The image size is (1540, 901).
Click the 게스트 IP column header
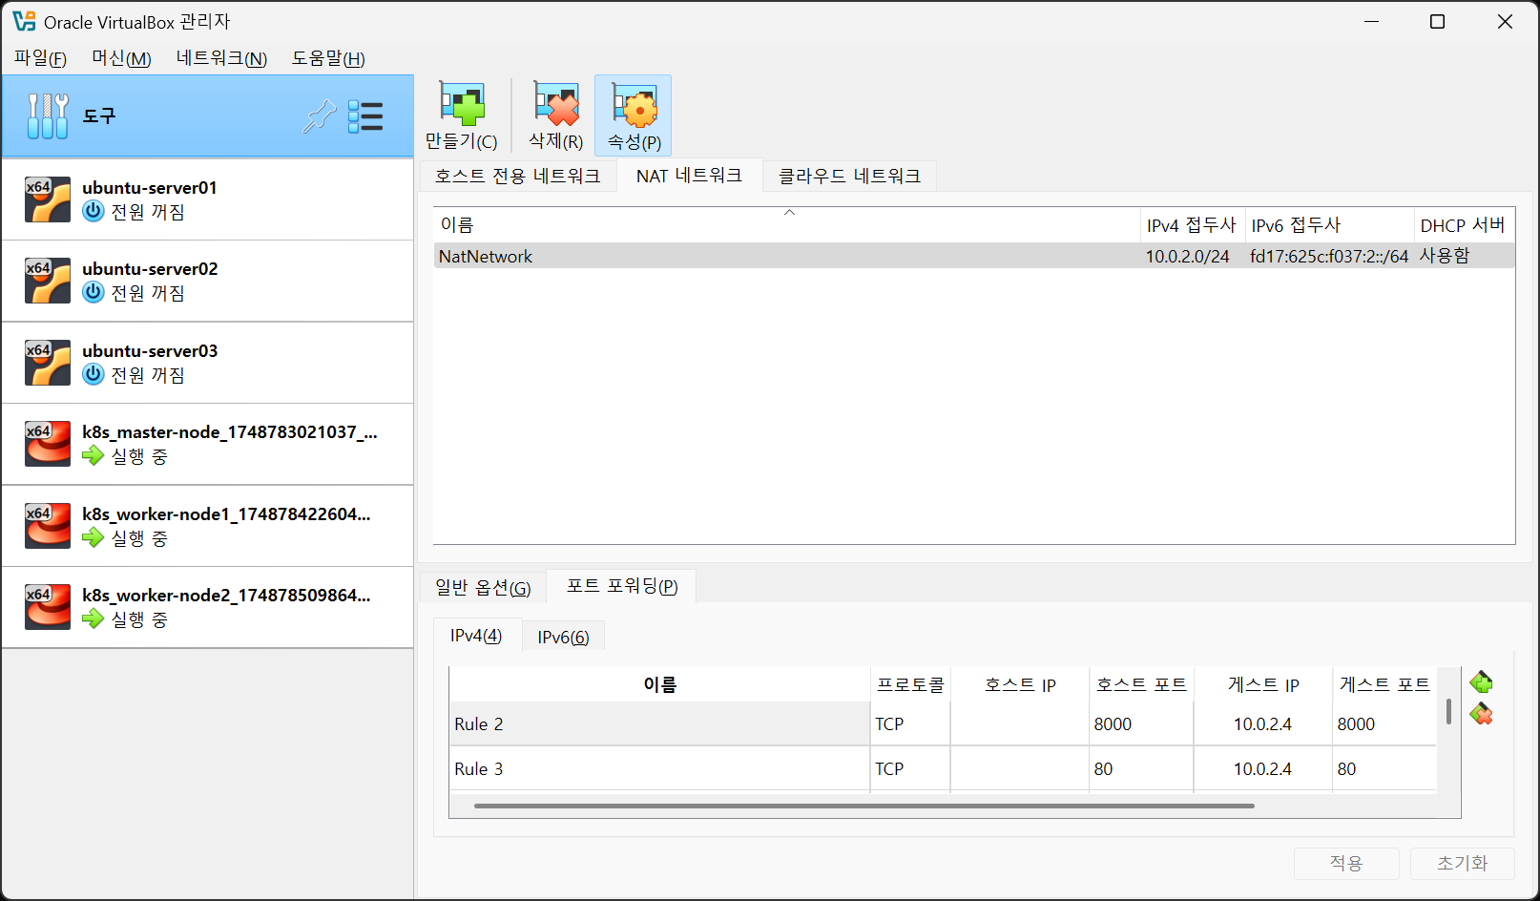pos(1262,684)
